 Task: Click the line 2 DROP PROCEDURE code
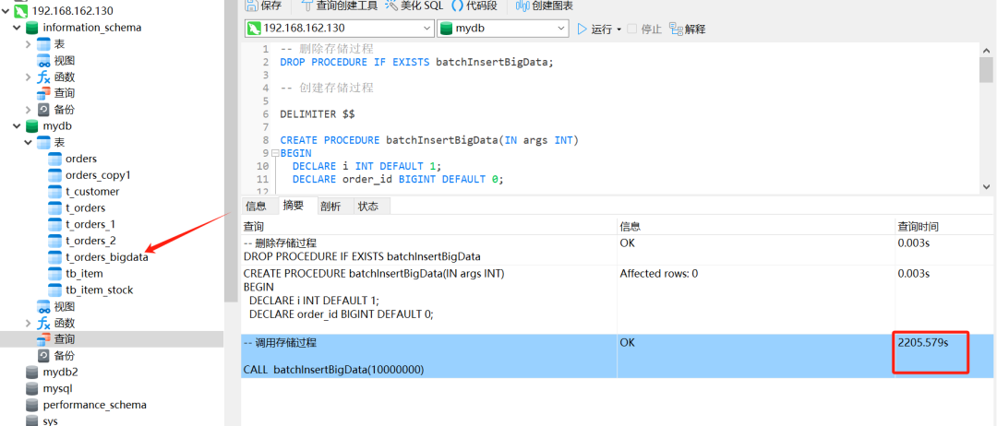pyautogui.click(x=417, y=62)
